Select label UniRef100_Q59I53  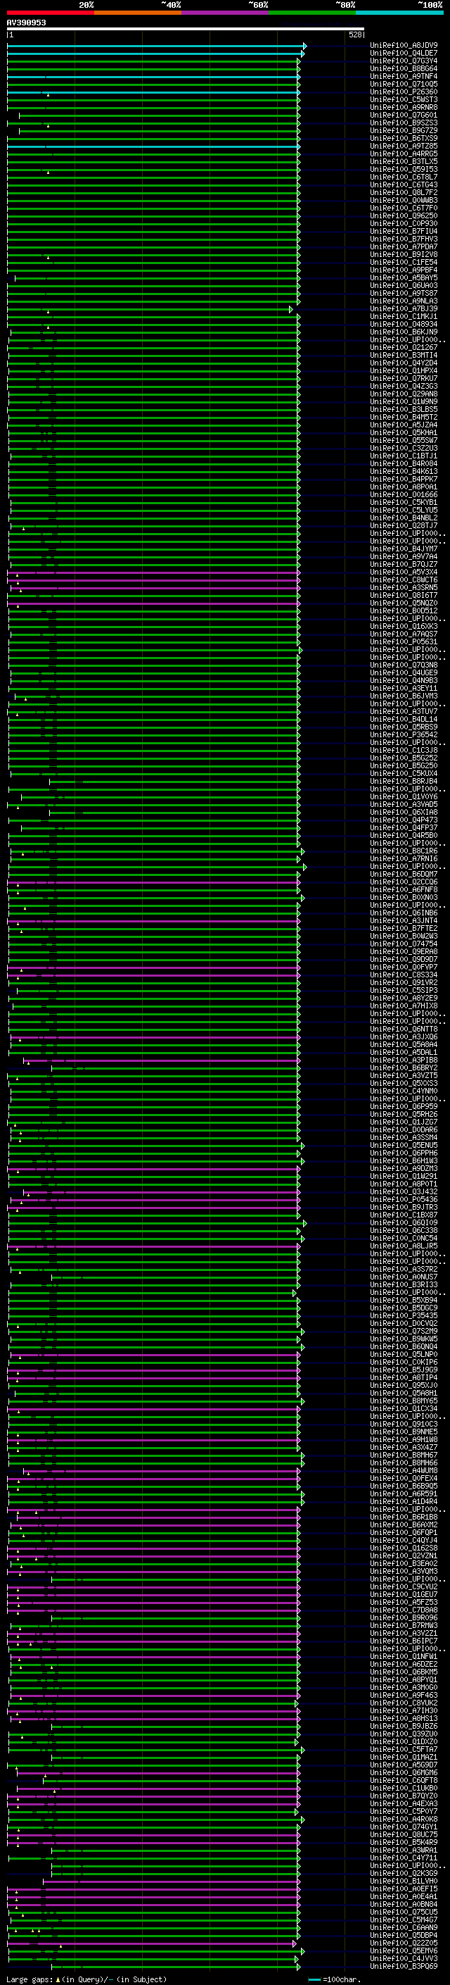coord(404,170)
